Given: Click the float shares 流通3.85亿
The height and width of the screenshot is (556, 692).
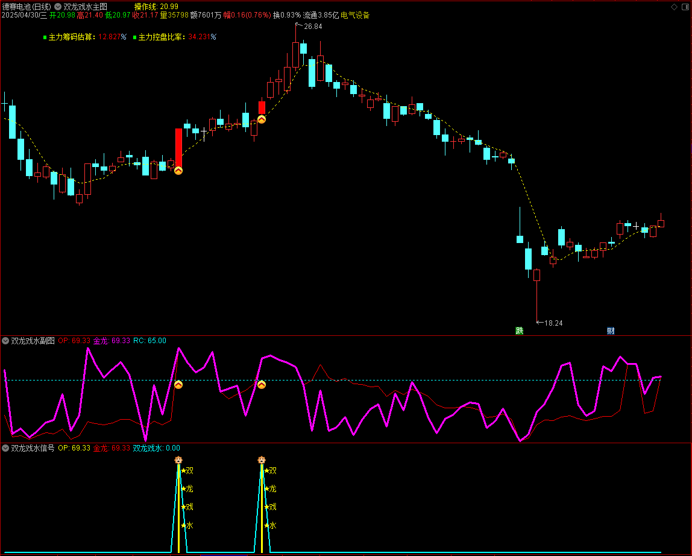Looking at the screenshot, I should point(321,15).
